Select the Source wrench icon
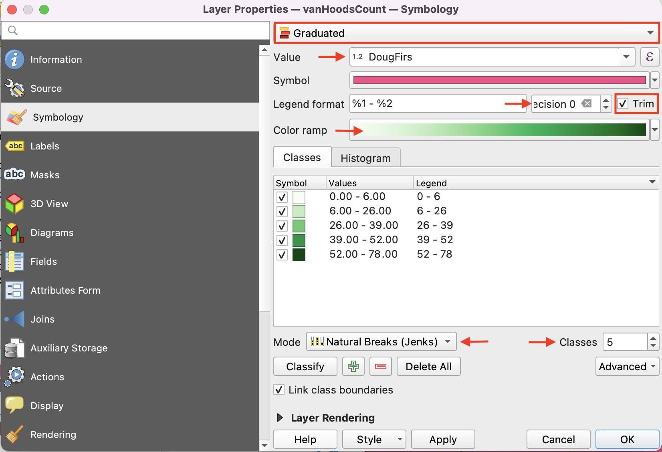 click(x=14, y=89)
